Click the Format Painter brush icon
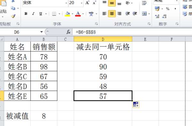Image resolution: width=192 pixels, height=126 pixels. [13, 16]
